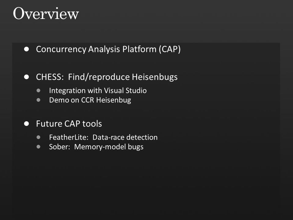Viewport: 293px width, 220px height.
Task: Click the bullet before Future CAP tools
Action: (x=27, y=124)
